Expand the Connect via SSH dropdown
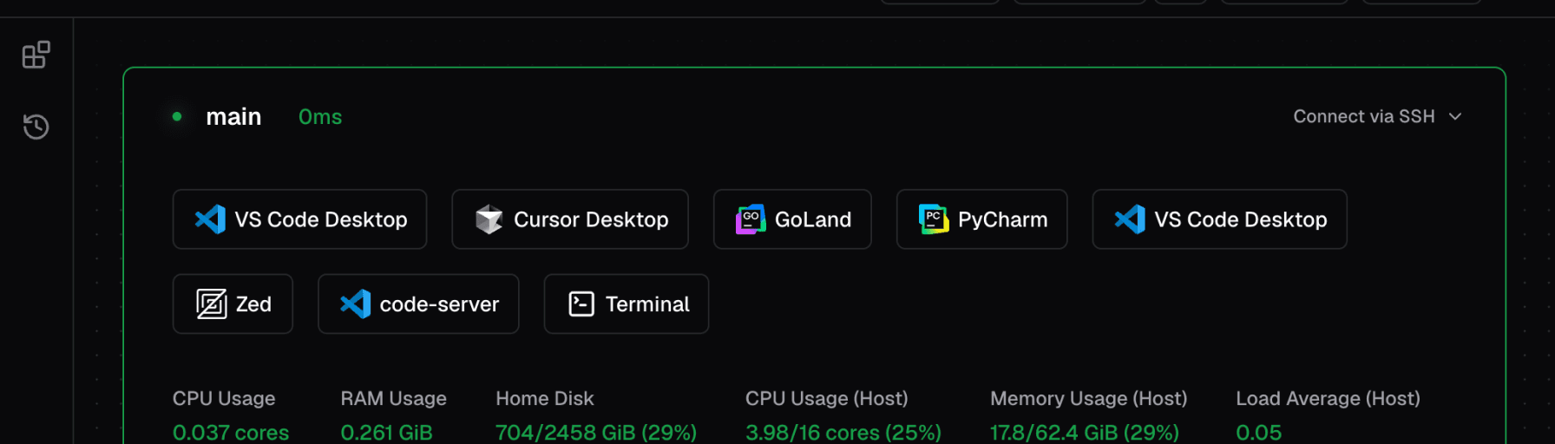Viewport: 1555px width, 444px height. [1378, 116]
